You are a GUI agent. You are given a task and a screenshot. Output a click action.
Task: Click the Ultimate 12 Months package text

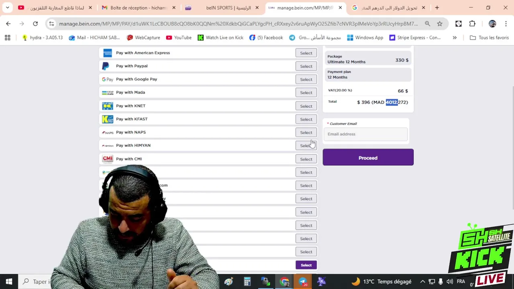coord(346,62)
